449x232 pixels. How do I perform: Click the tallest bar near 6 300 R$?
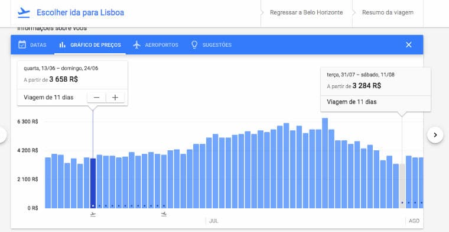point(325,163)
